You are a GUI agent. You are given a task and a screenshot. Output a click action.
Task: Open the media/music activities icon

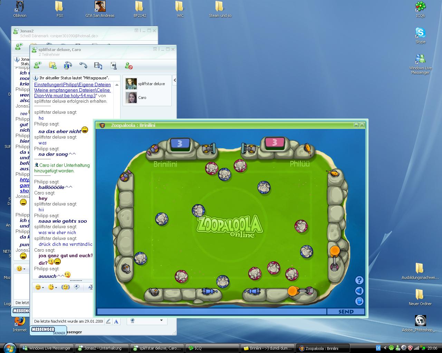pos(98,65)
